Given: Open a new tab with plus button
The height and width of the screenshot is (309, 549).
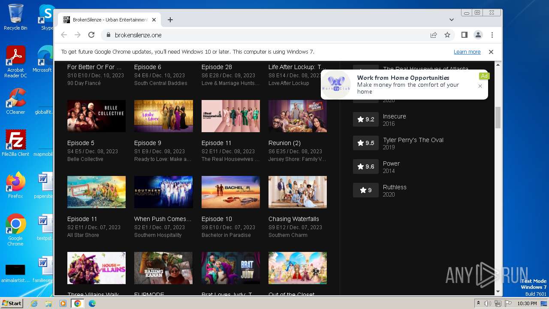Looking at the screenshot, I should click(170, 20).
